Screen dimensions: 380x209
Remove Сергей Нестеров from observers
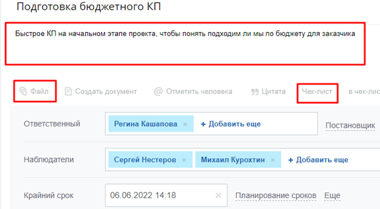[184, 160]
